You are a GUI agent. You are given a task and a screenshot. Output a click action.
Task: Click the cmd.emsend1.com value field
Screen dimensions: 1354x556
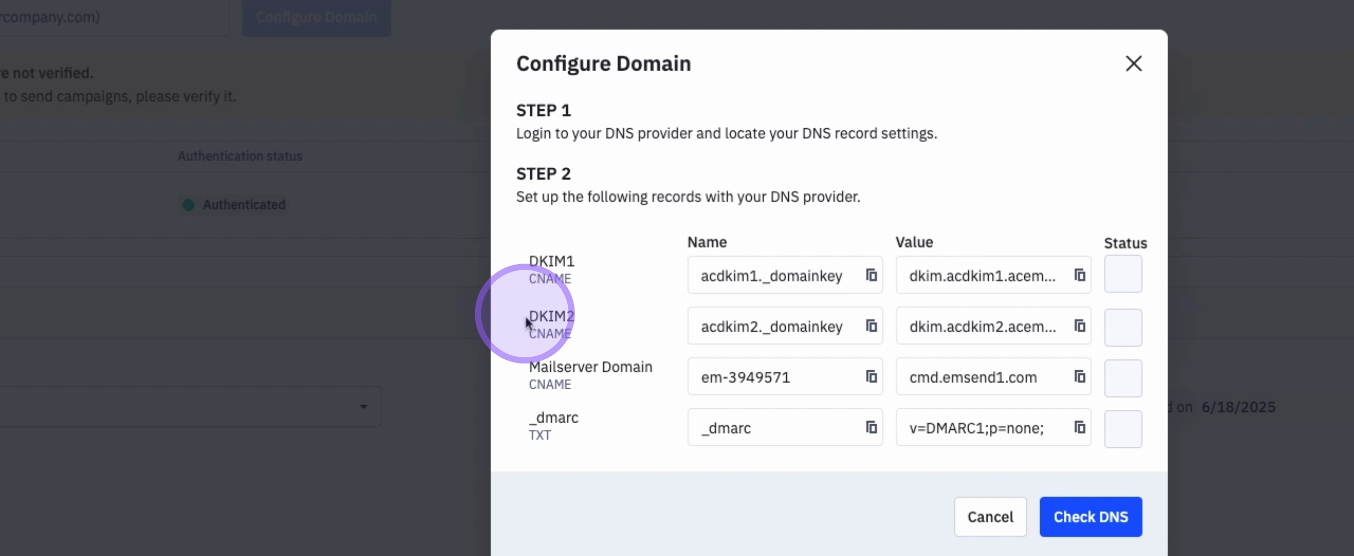point(973,377)
